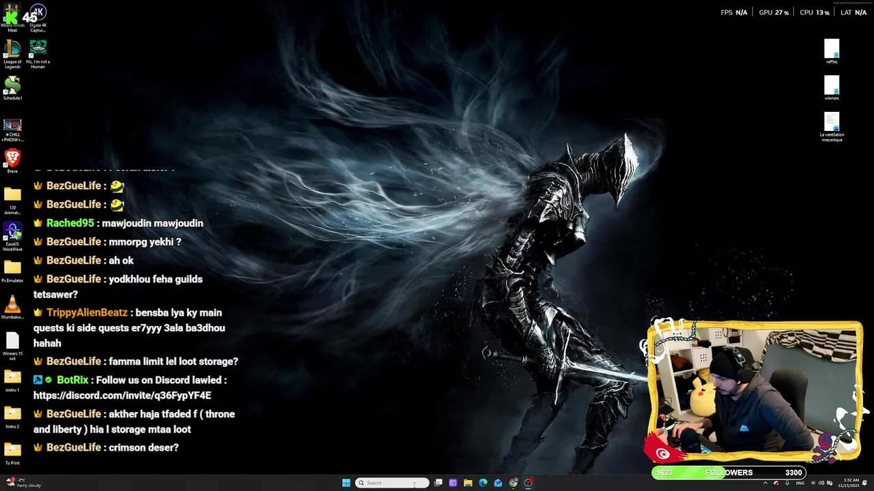
Task: Click the 'mawjoudin mawjoudin' chat message
Action: tap(152, 223)
